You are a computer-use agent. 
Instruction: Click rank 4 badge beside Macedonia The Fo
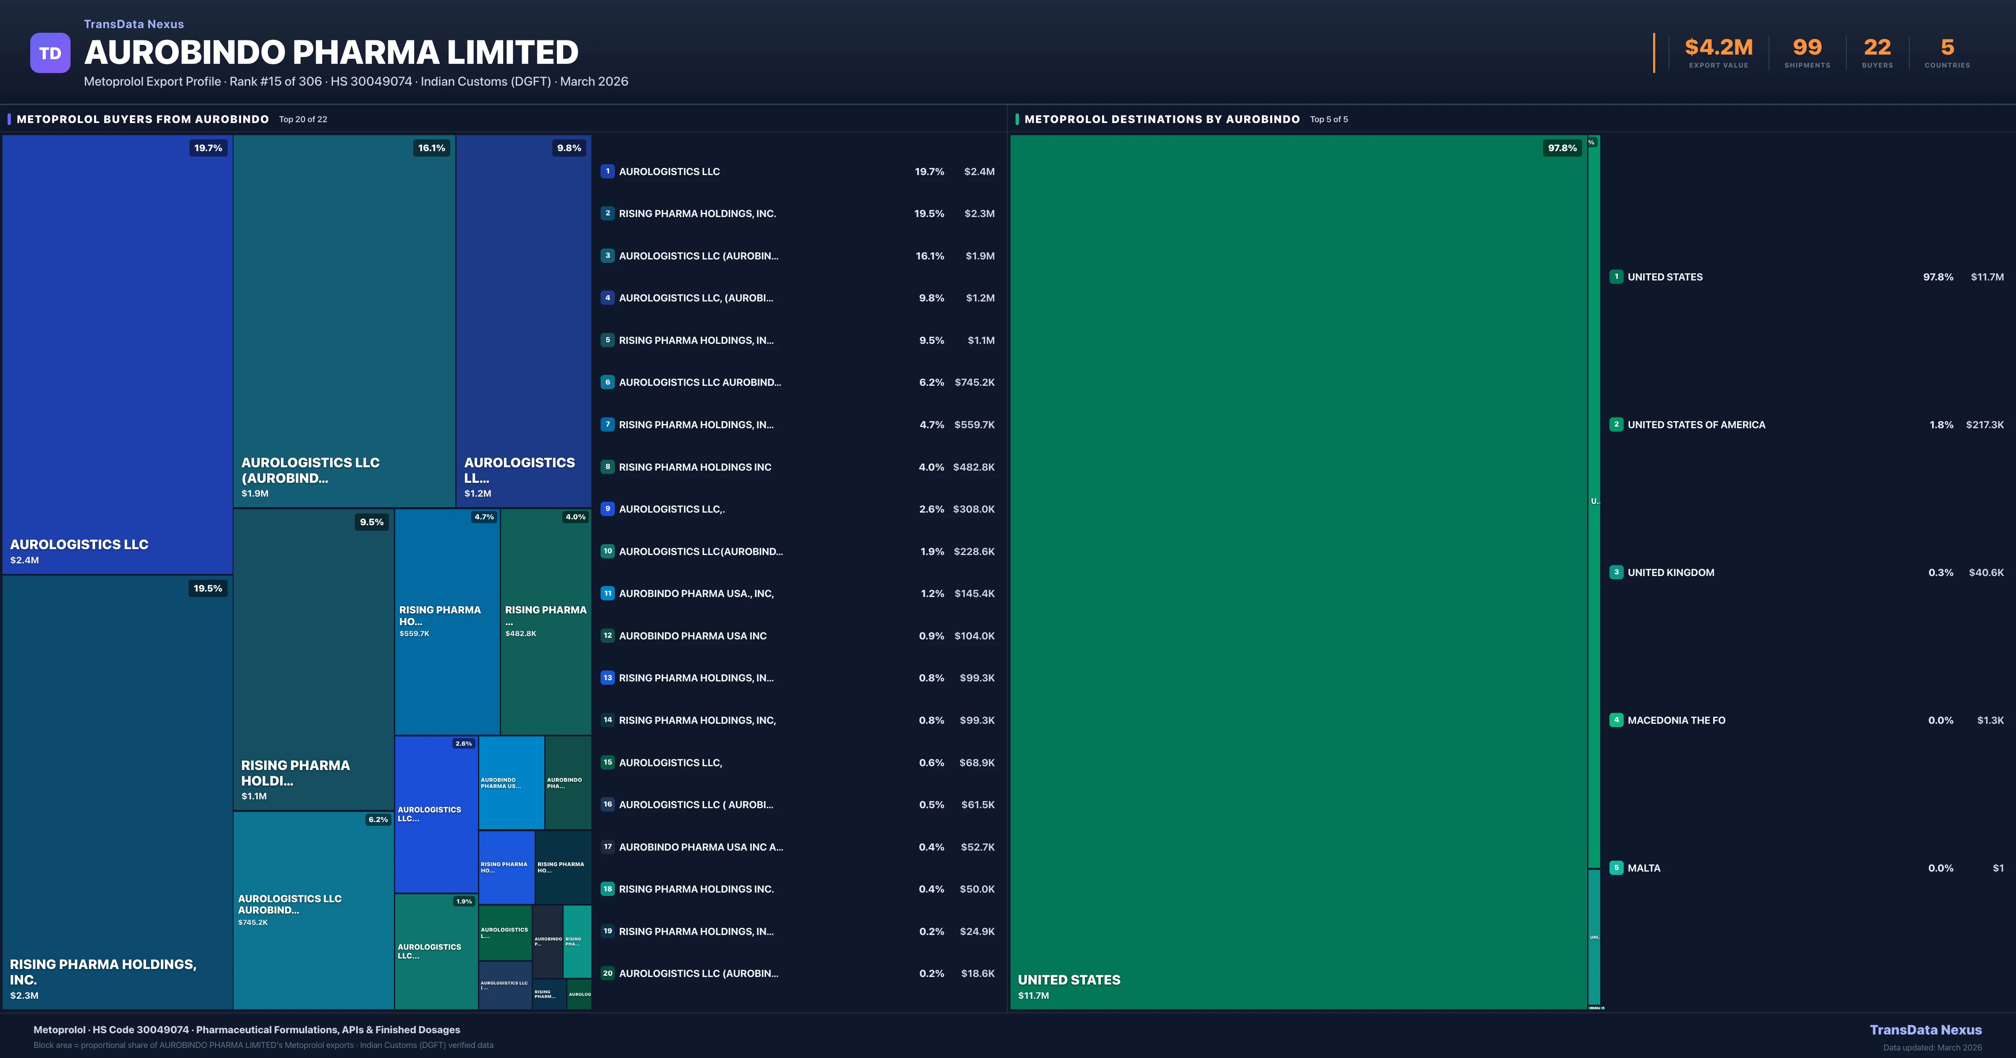click(1616, 720)
